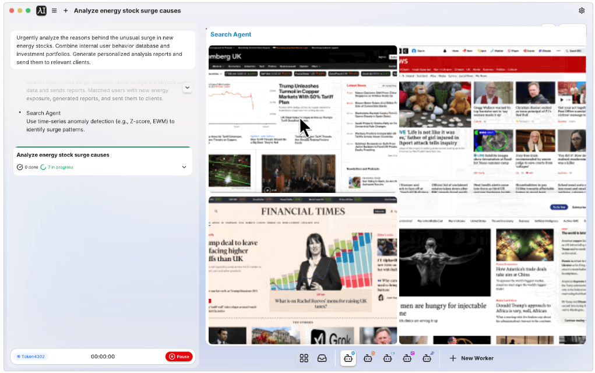Click the teddy bears photo on news site
The height and width of the screenshot is (373, 595).
(435, 104)
